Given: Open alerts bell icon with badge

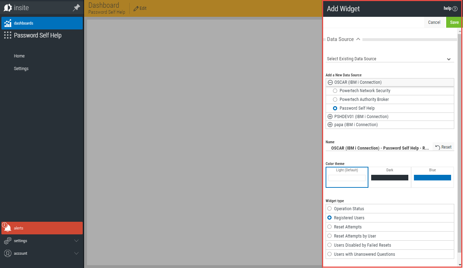Looking at the screenshot, I should pos(7,228).
